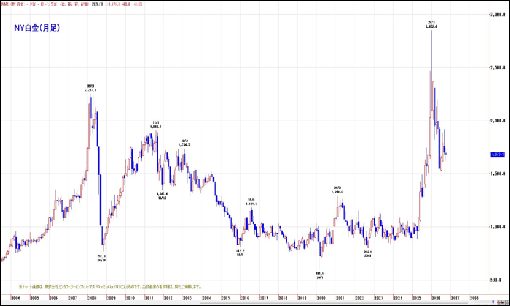Image resolution: width=510 pixels, height=306 pixels.
Task: Click the red chart header showing the symbol and 月足
Action: pyautogui.click(x=45, y=4)
